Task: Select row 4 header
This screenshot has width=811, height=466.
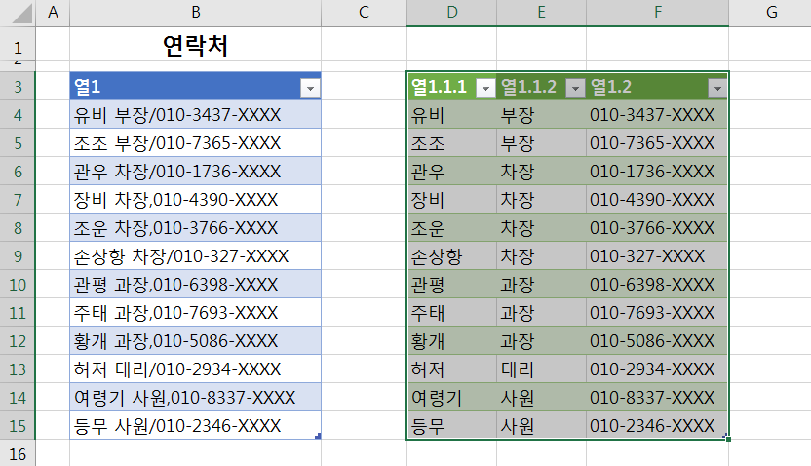Action: tap(18, 114)
